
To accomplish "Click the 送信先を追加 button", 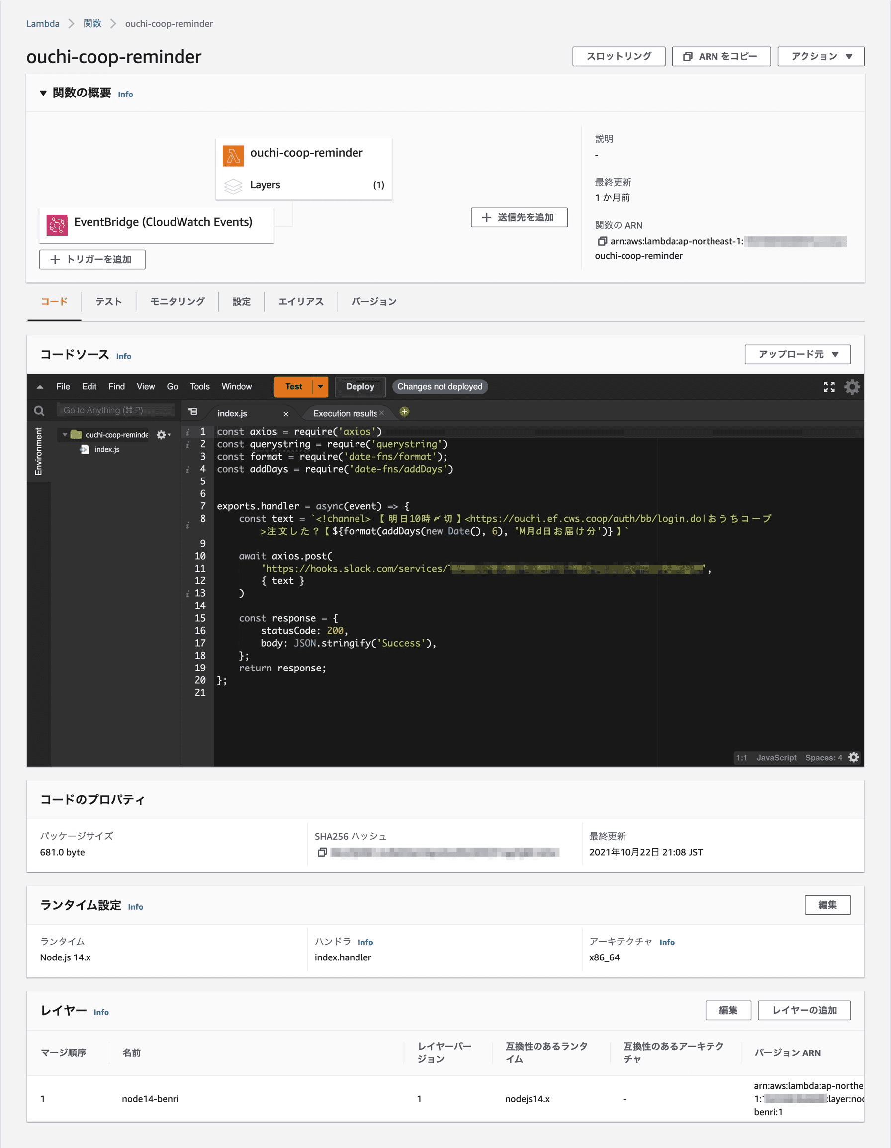I will click(x=519, y=218).
